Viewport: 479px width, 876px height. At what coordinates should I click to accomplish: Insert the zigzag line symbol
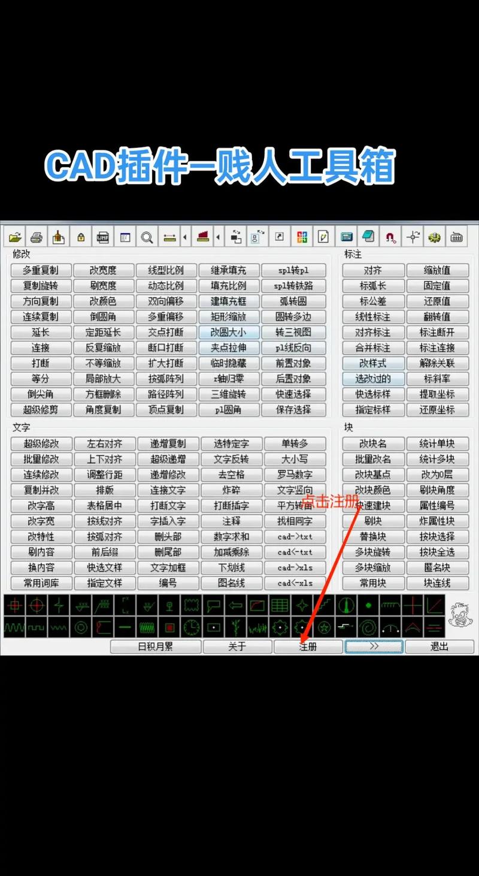tap(59, 627)
